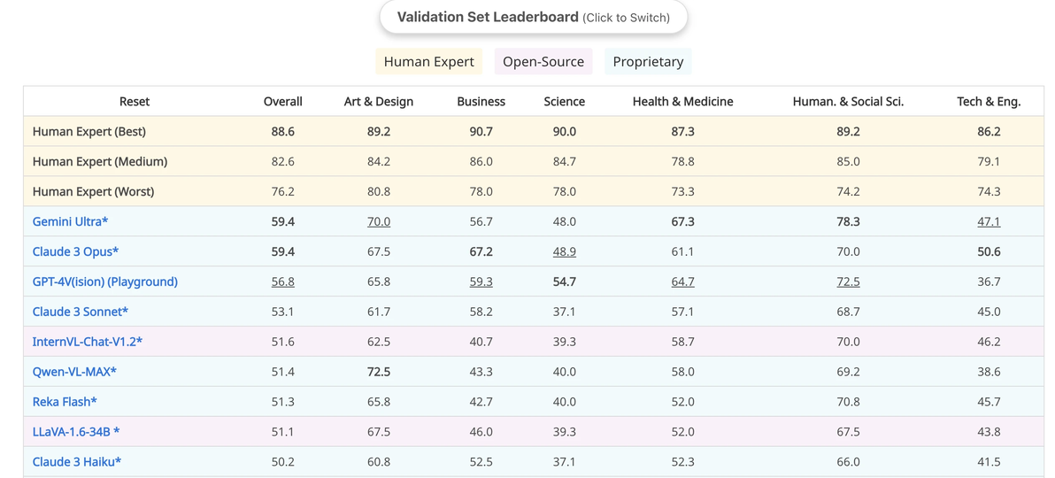The image size is (1055, 478).
Task: Open the Reka Flash* model link
Action: [65, 402]
